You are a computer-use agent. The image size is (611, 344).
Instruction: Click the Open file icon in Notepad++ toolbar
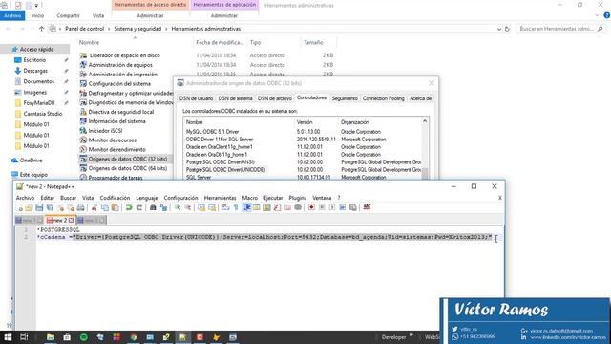pyautogui.click(x=29, y=207)
